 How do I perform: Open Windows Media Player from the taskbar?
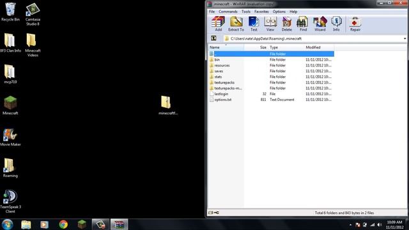pos(44,224)
